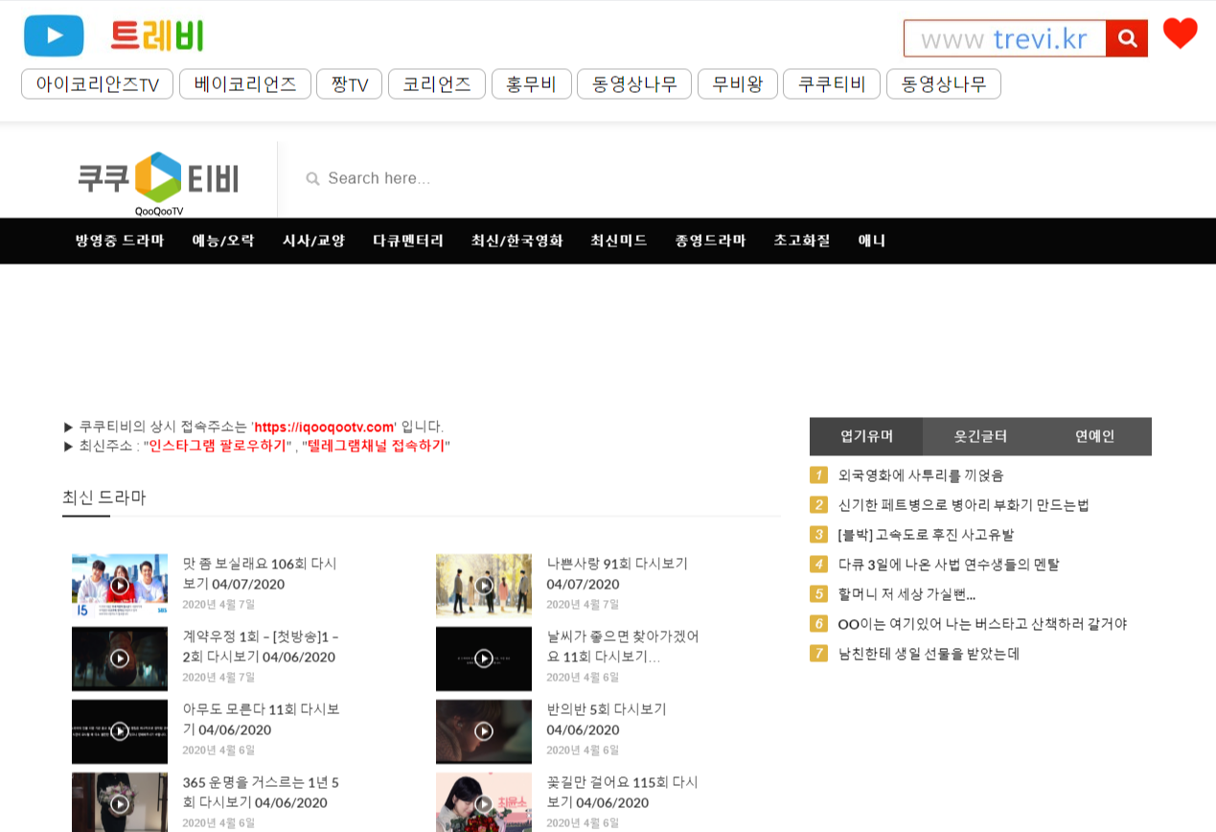The image size is (1216, 832).
Task: Click the number 4 rank badge
Action: (818, 565)
